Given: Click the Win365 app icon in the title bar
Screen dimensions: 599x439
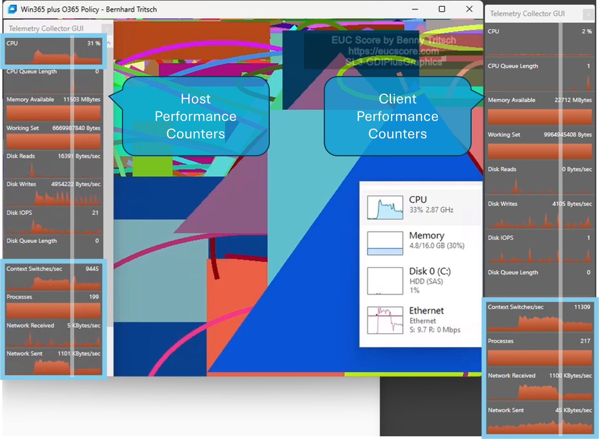Looking at the screenshot, I should 12,9.
